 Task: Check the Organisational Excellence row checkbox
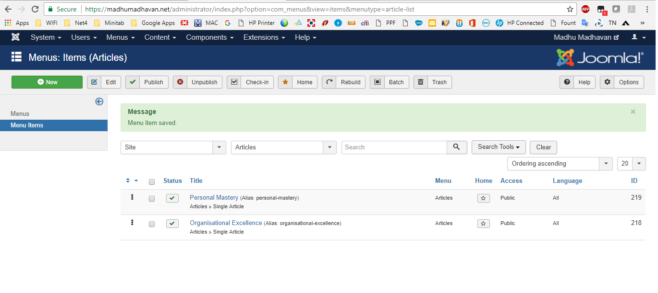click(152, 224)
